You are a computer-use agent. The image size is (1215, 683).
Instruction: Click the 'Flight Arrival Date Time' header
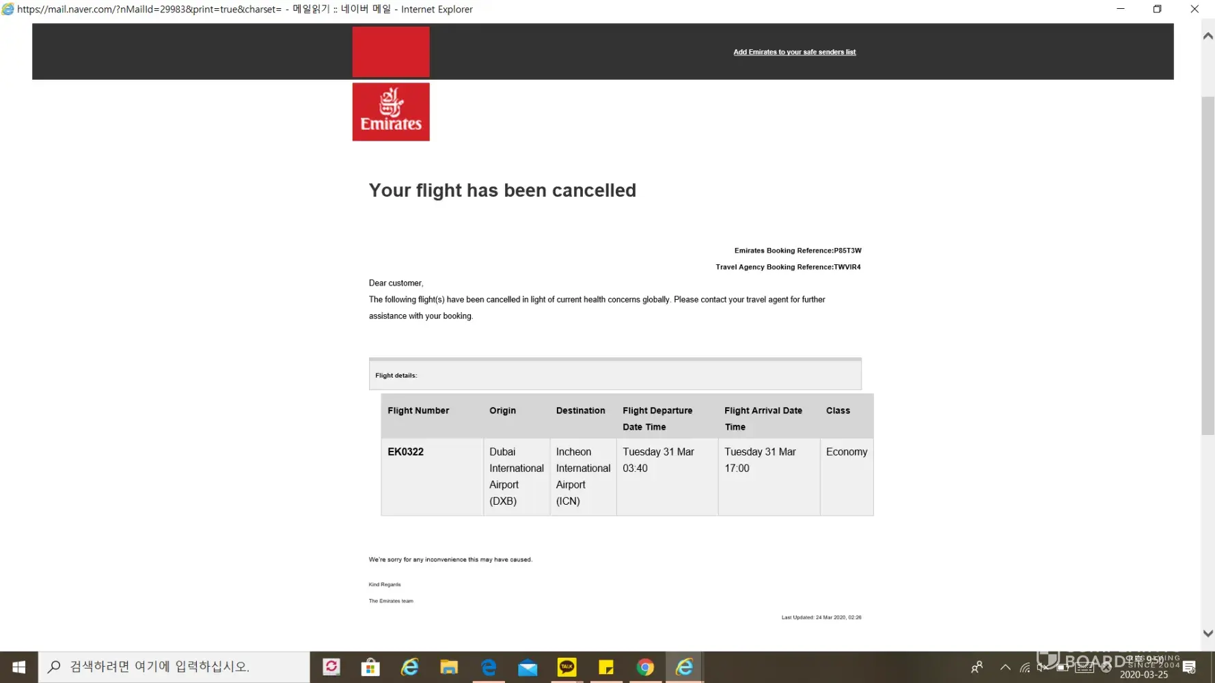[x=763, y=419]
